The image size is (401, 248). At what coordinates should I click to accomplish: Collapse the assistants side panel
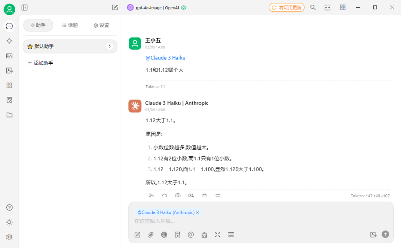(x=25, y=8)
